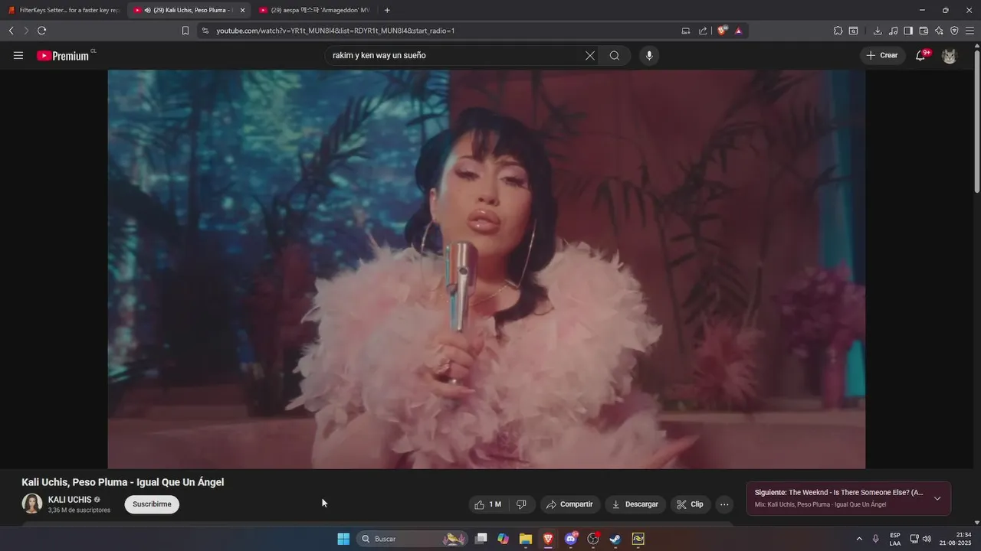Open Compartir share dialog
The width and height of the screenshot is (981, 551).
coord(569,504)
